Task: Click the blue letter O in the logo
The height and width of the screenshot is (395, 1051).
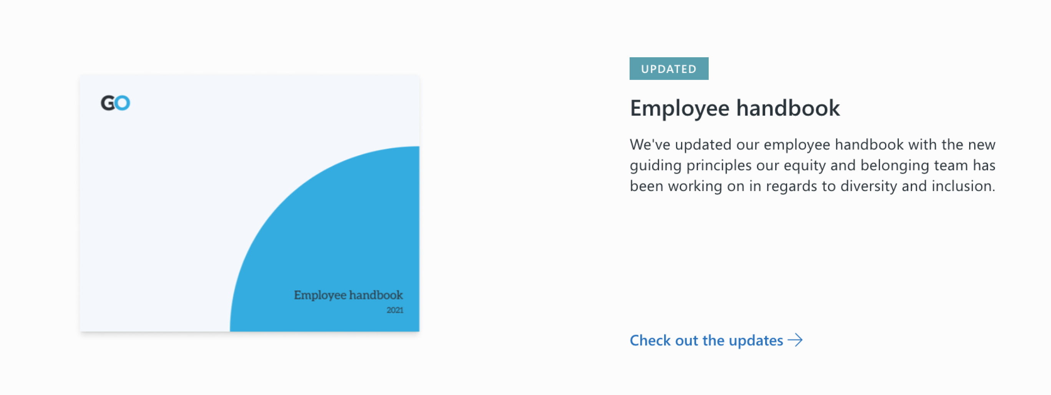Action: pos(123,103)
